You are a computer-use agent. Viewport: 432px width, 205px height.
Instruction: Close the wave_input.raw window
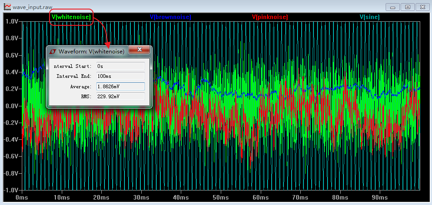pos(422,7)
